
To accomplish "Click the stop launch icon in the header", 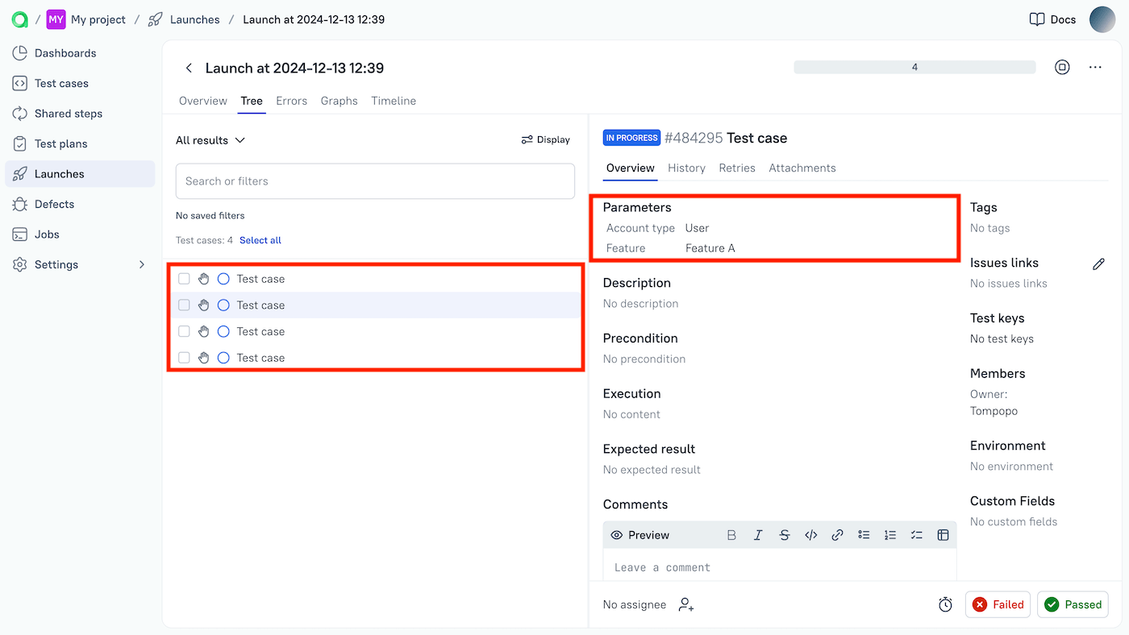I will point(1062,67).
